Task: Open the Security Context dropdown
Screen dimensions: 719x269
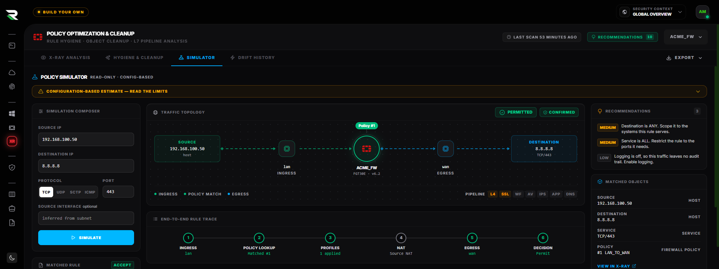Action: 651,12
